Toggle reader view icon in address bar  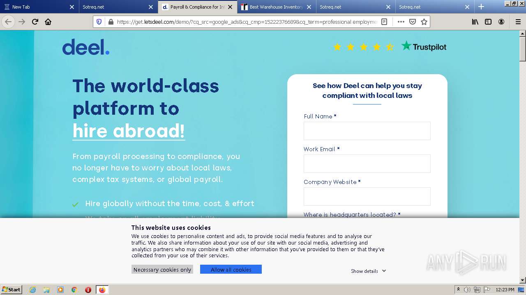(x=384, y=22)
